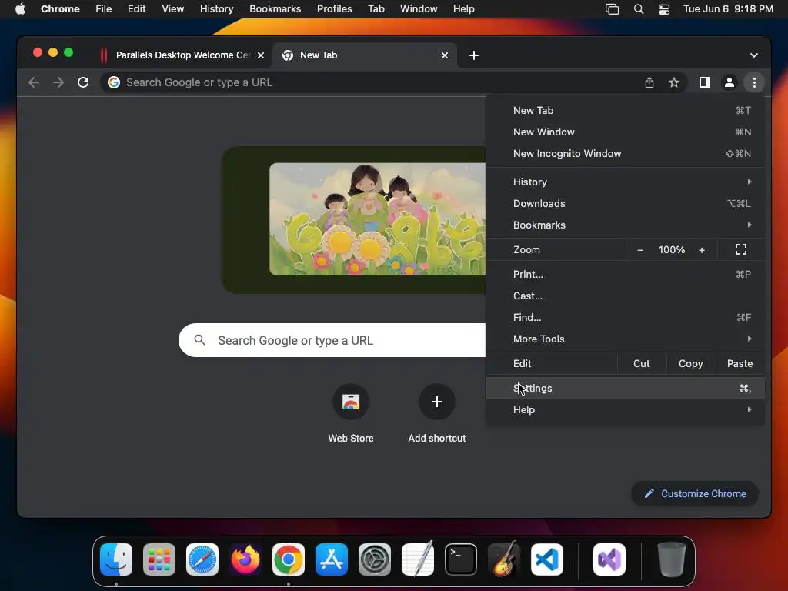Viewport: 788px width, 591px height.
Task: Decrease zoom with minus button
Action: click(639, 250)
